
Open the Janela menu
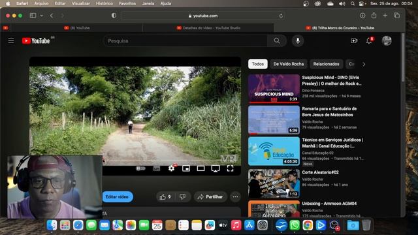(148, 3)
